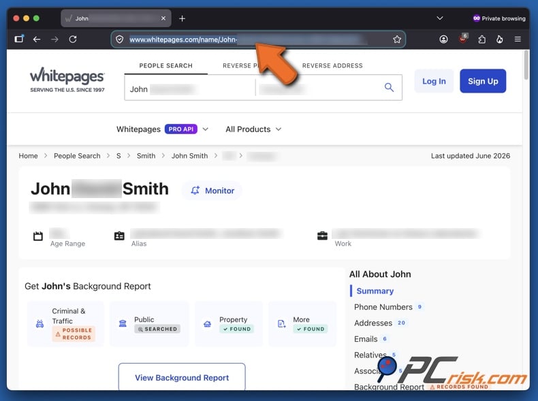Jump to Phone Numbers section
This screenshot has height=401, width=538.
[x=383, y=307]
